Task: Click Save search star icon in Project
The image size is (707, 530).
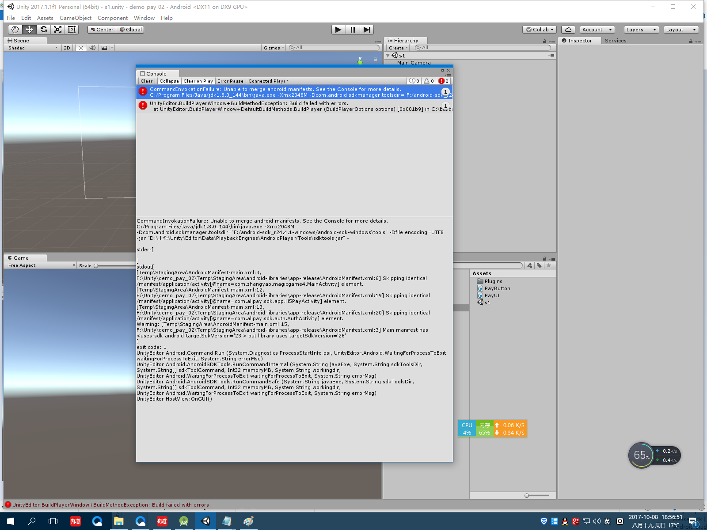Action: pos(549,265)
